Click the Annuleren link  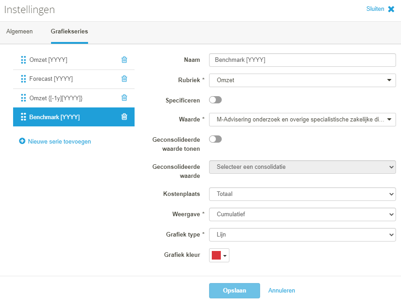click(282, 291)
